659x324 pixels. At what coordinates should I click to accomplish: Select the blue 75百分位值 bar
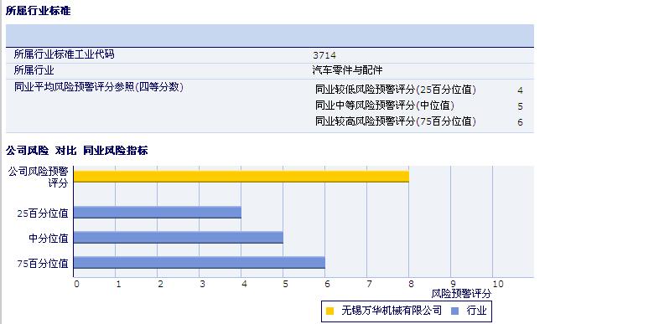(200, 263)
